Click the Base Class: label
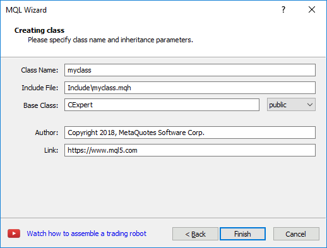The image size is (327, 248). click(40, 105)
